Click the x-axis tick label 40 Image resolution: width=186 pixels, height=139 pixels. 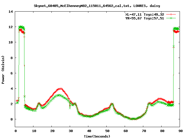click(x=89, y=131)
